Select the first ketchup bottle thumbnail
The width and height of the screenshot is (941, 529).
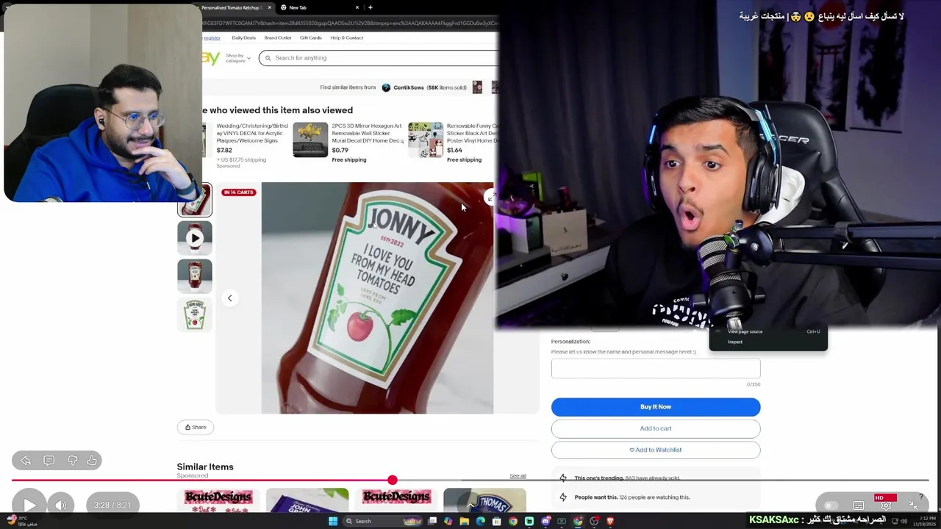pos(195,200)
